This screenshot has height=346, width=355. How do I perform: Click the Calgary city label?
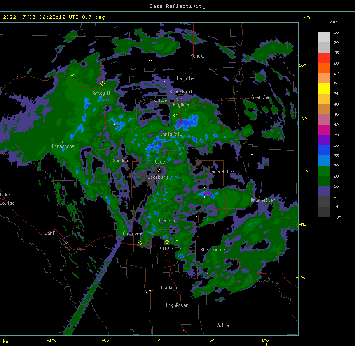click(x=164, y=248)
